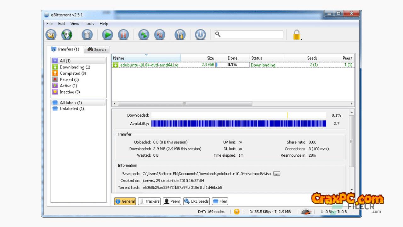Open the Trackers details button
The height and width of the screenshot is (227, 403).
[150, 201]
